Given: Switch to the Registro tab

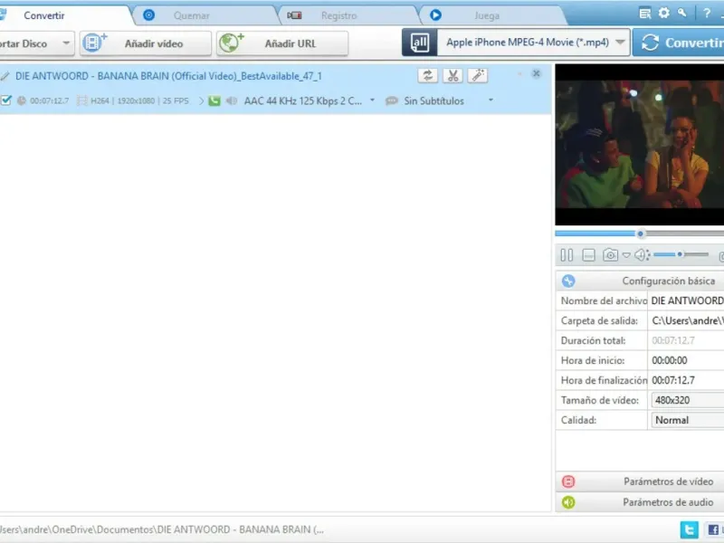Looking at the screenshot, I should tap(338, 15).
